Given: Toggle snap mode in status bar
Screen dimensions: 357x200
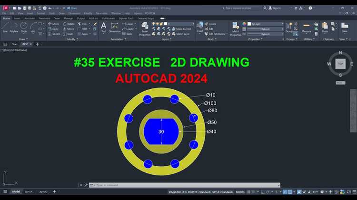Looking at the screenshot, I should (x=254, y=192).
